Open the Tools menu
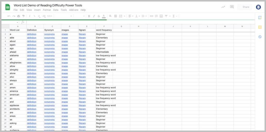The height and width of the screenshot is (132, 266). tap(64, 10)
